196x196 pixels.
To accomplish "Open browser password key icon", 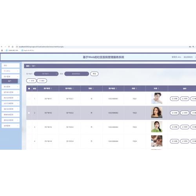I will pos(190,47).
